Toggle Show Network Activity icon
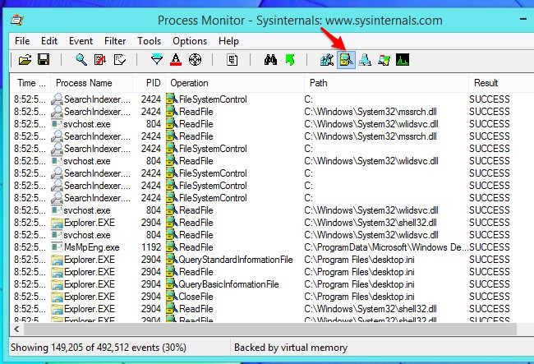The image size is (534, 364). (x=365, y=60)
